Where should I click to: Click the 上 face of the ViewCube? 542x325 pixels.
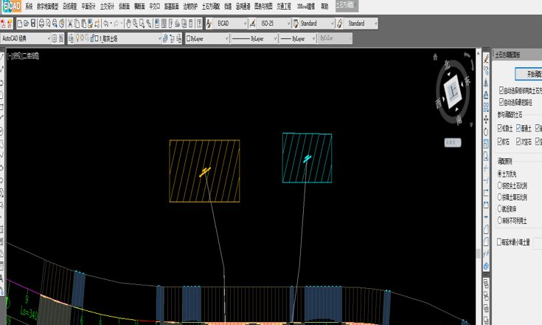tap(453, 92)
